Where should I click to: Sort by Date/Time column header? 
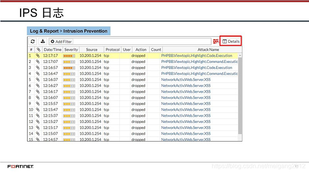click(x=53, y=50)
